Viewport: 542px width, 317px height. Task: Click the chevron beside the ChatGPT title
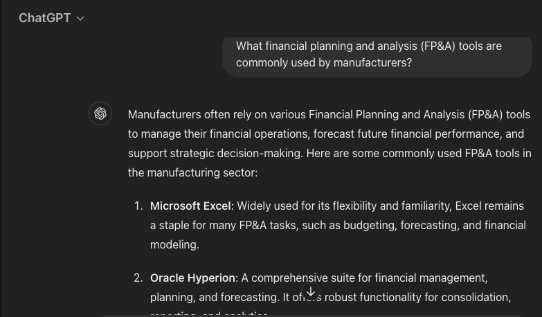point(80,19)
